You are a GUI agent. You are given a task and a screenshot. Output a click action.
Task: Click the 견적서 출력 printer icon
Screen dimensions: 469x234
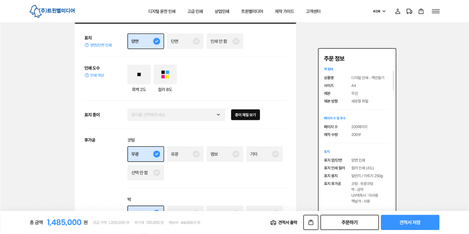coord(273,222)
